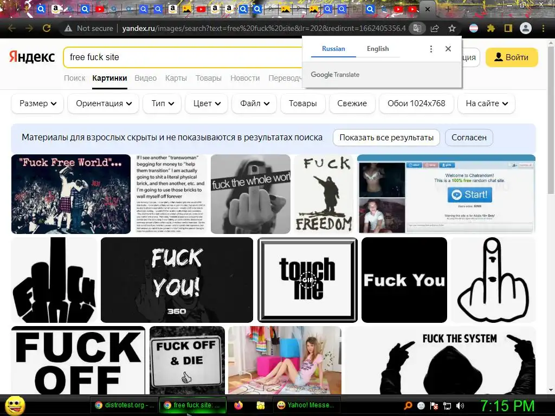Click the grey round face tray icon
Screen dimensions: 555x416
click(421, 406)
